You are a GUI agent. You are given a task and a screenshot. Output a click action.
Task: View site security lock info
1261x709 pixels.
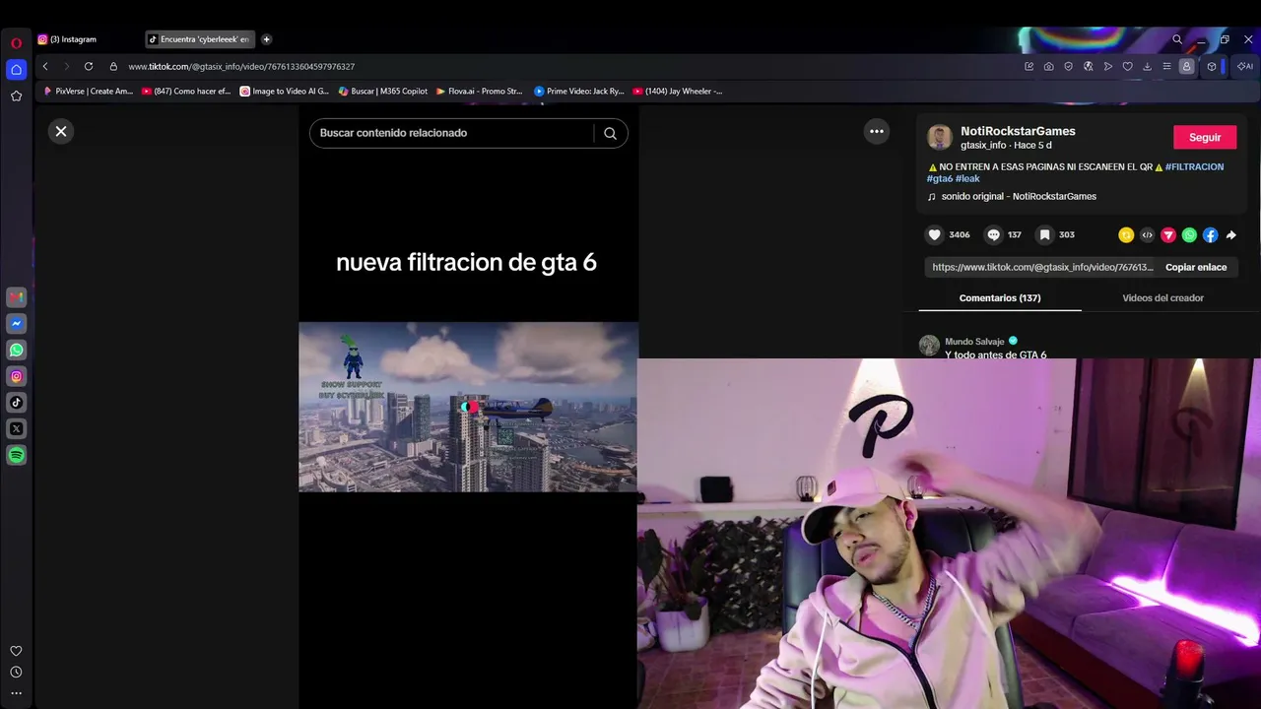tap(113, 66)
